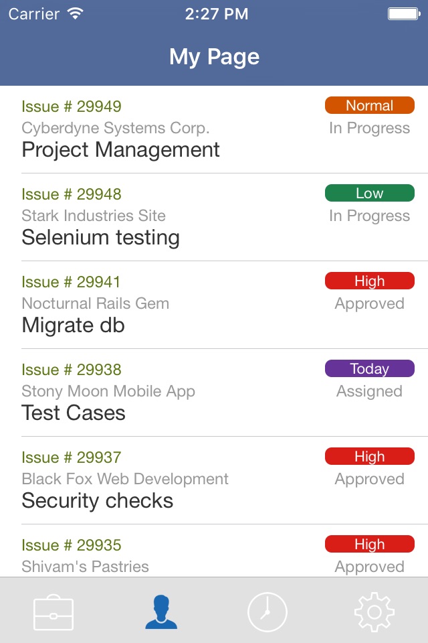Open the Security checks issue
428x643 pixels.
pyautogui.click(x=98, y=500)
